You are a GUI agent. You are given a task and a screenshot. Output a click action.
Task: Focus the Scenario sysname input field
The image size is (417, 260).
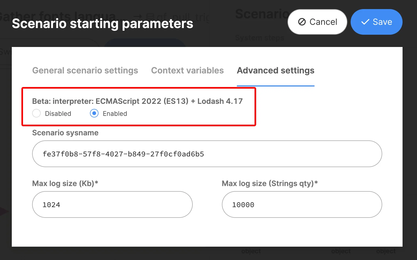[x=207, y=154]
